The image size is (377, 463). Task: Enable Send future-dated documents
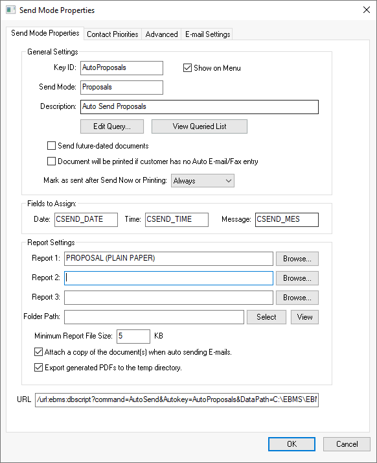[x=51, y=145]
